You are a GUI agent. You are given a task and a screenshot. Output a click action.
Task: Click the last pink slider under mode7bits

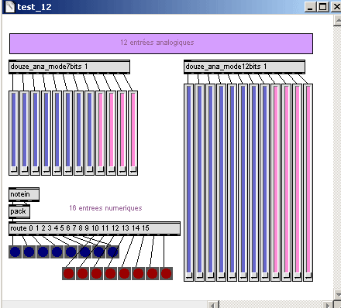coord(133,133)
